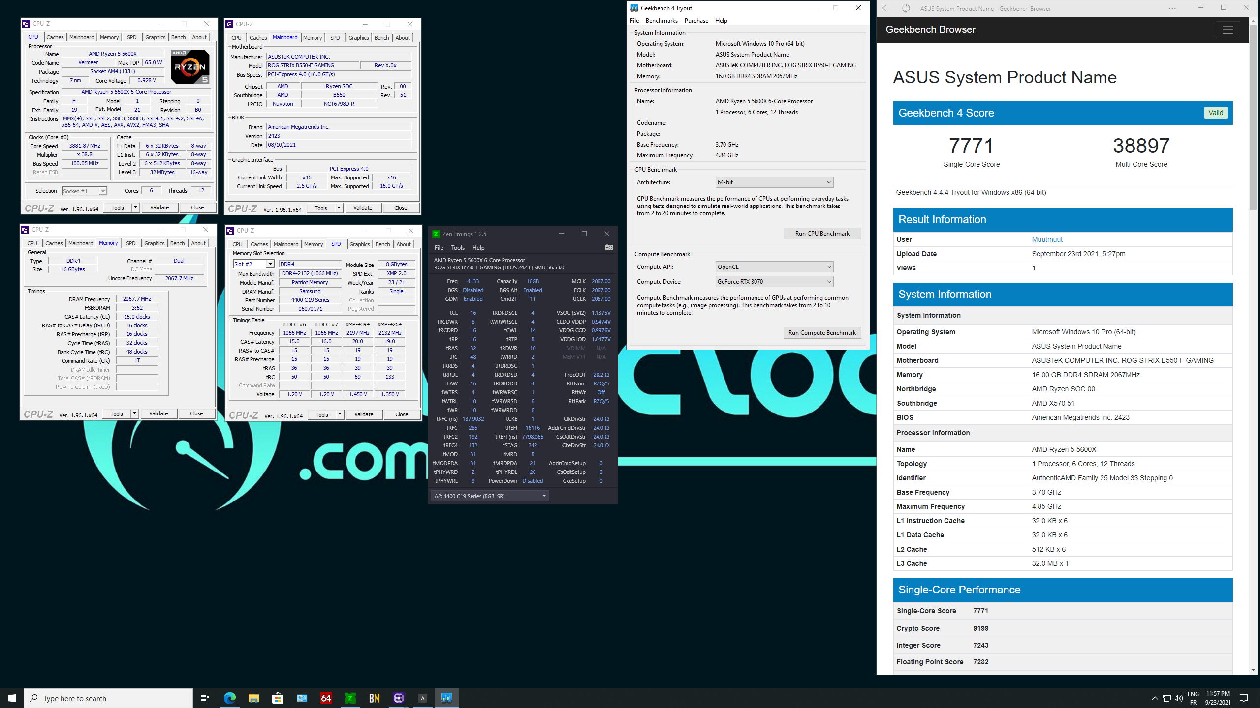Viewport: 1260px width, 708px height.
Task: Open the Geekbench Browser hamburger menu
Action: click(x=1228, y=29)
